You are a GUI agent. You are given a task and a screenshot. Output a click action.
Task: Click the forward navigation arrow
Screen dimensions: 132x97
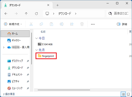click(16, 14)
